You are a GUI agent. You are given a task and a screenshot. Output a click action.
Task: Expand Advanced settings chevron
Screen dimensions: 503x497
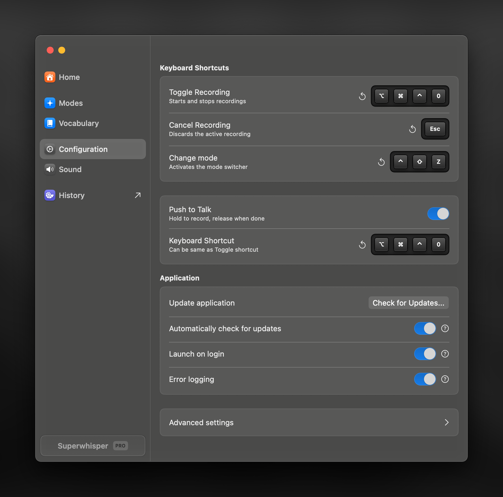(446, 422)
